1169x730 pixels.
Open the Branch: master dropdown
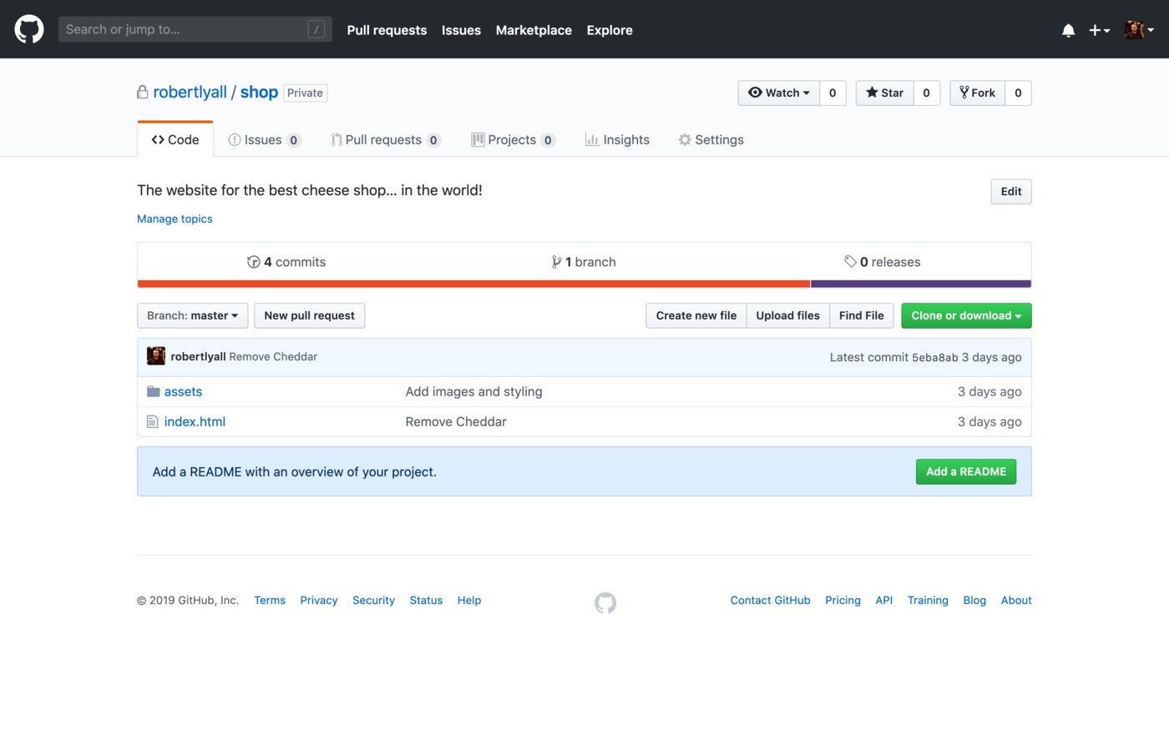[x=192, y=315]
